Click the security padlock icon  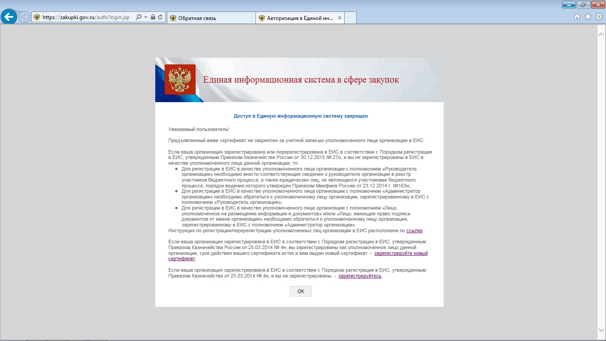(x=153, y=17)
